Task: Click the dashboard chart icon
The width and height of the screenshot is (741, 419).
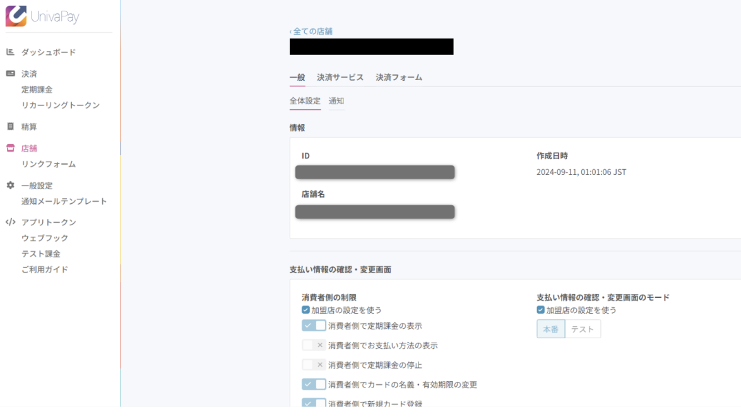Action: (10, 52)
